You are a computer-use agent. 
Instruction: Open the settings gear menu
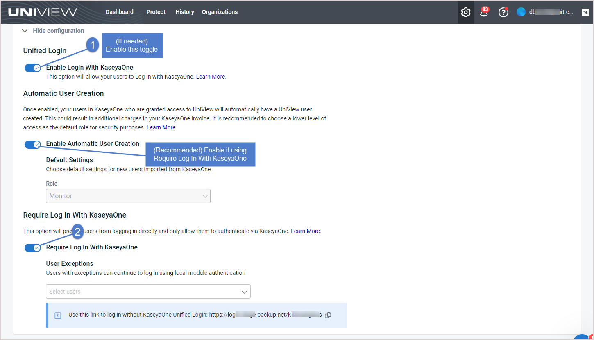(x=465, y=12)
